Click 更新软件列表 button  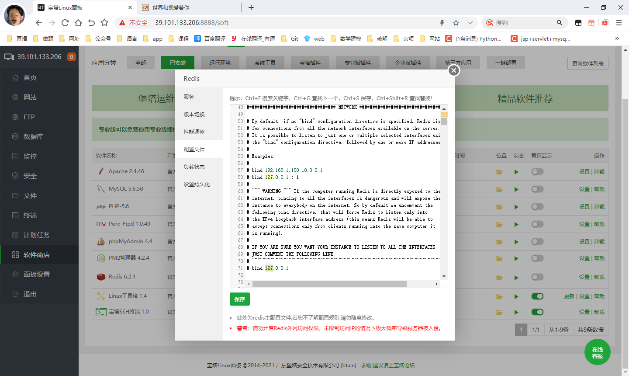[588, 63]
